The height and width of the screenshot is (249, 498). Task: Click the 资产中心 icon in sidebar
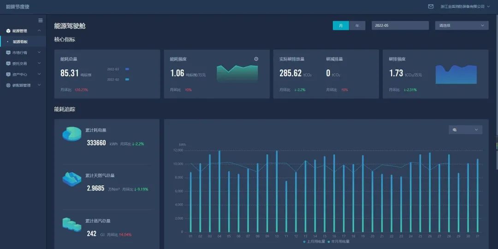click(8, 74)
